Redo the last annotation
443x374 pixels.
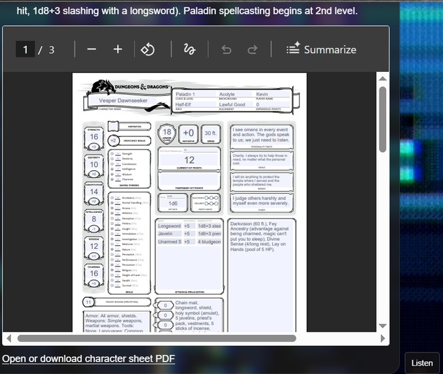(x=253, y=50)
